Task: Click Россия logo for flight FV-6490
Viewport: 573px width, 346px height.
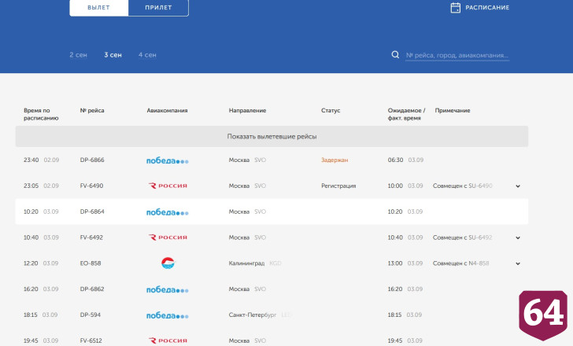Action: [x=168, y=186]
